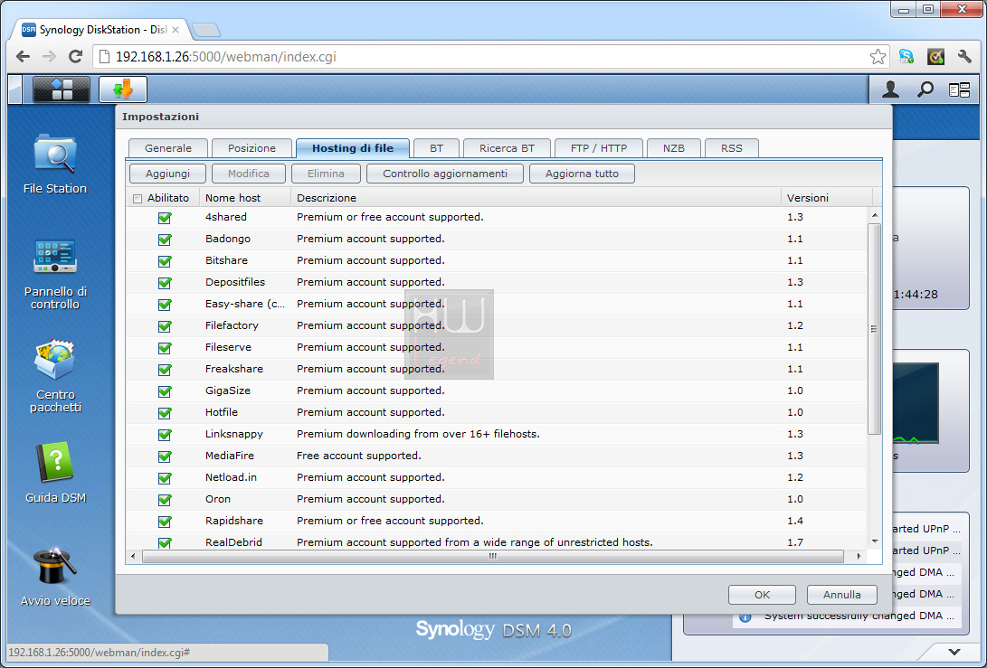The width and height of the screenshot is (987, 668).
Task: Click the Modifica button
Action: (249, 174)
